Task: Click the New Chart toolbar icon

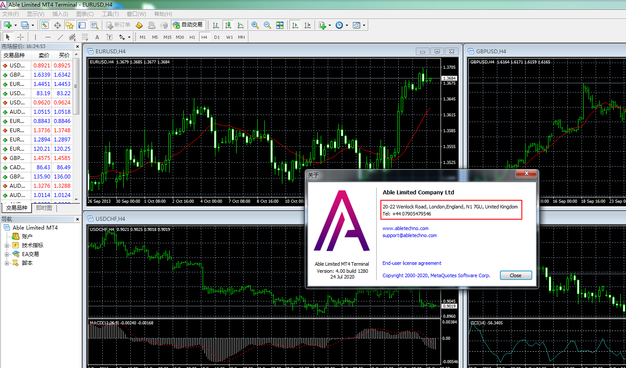Action: click(x=7, y=25)
